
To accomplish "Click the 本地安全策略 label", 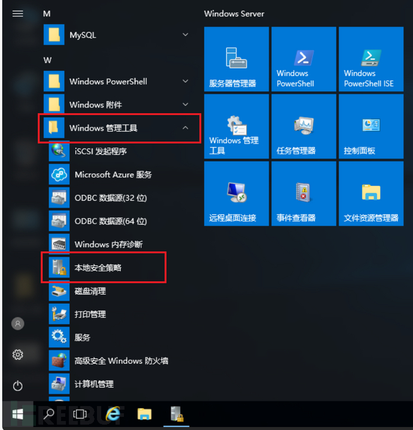I will click(98, 268).
